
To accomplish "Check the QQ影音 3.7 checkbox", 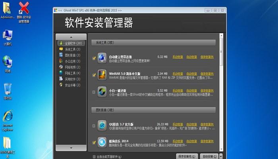I will (x=94, y=126).
